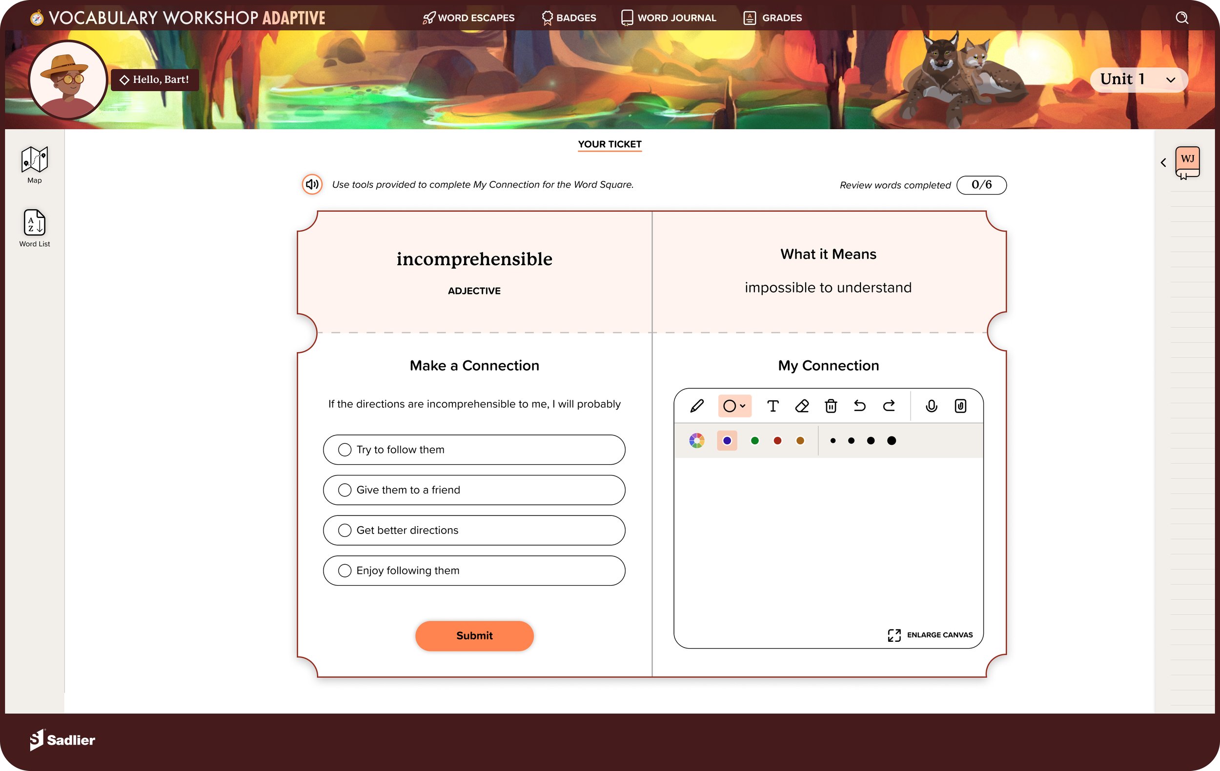Click the 0/6 review words counter
Viewport: 1220px width, 771px height.
(x=981, y=185)
